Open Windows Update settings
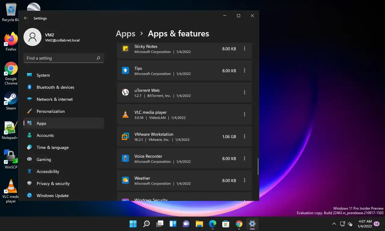Viewport: 385px width, 231px height. 64,196
